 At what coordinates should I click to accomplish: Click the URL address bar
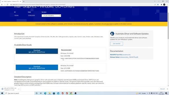coord(82,4)
